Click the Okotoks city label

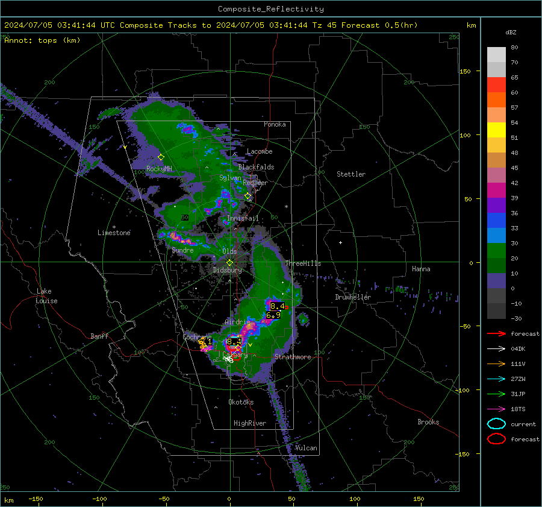(x=241, y=402)
